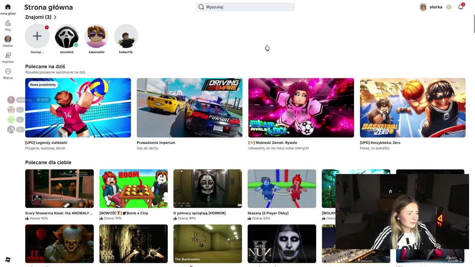Click the 'Polecane na dziś' section heading
475x267 pixels.
tap(45, 66)
